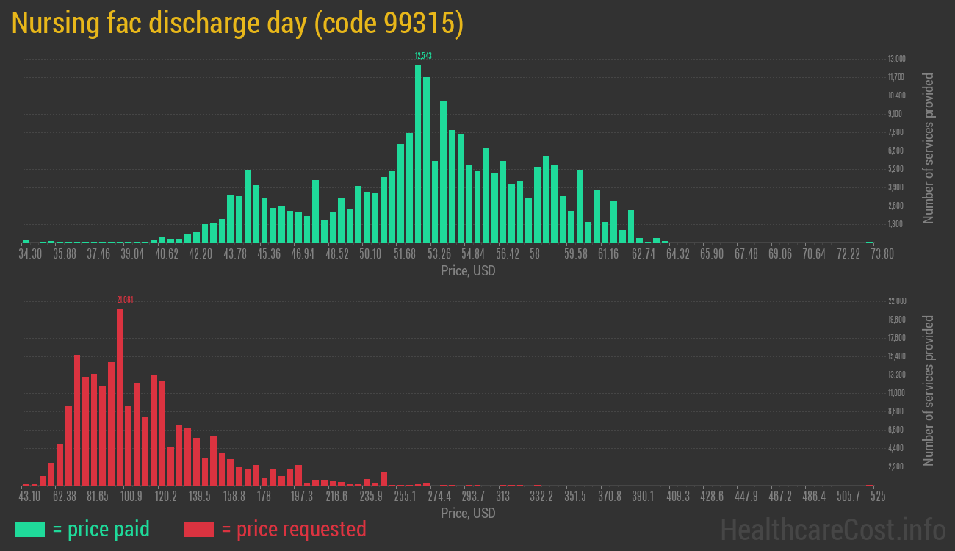Click the "= price paid" legend text
955x551 pixels.
click(101, 529)
